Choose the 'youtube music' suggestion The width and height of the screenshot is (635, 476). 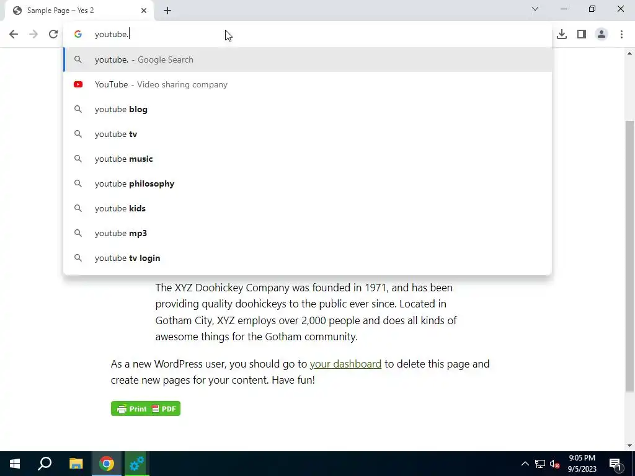tap(308, 159)
